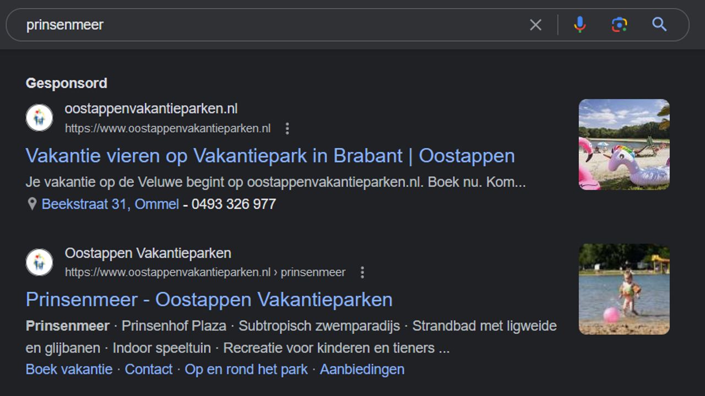
Task: Click the location pin icon beside Beekstraat 31
Action: point(31,204)
